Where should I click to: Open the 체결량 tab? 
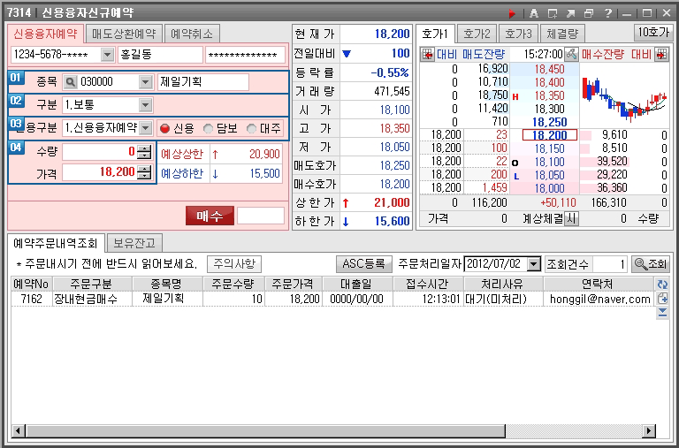pos(562,34)
